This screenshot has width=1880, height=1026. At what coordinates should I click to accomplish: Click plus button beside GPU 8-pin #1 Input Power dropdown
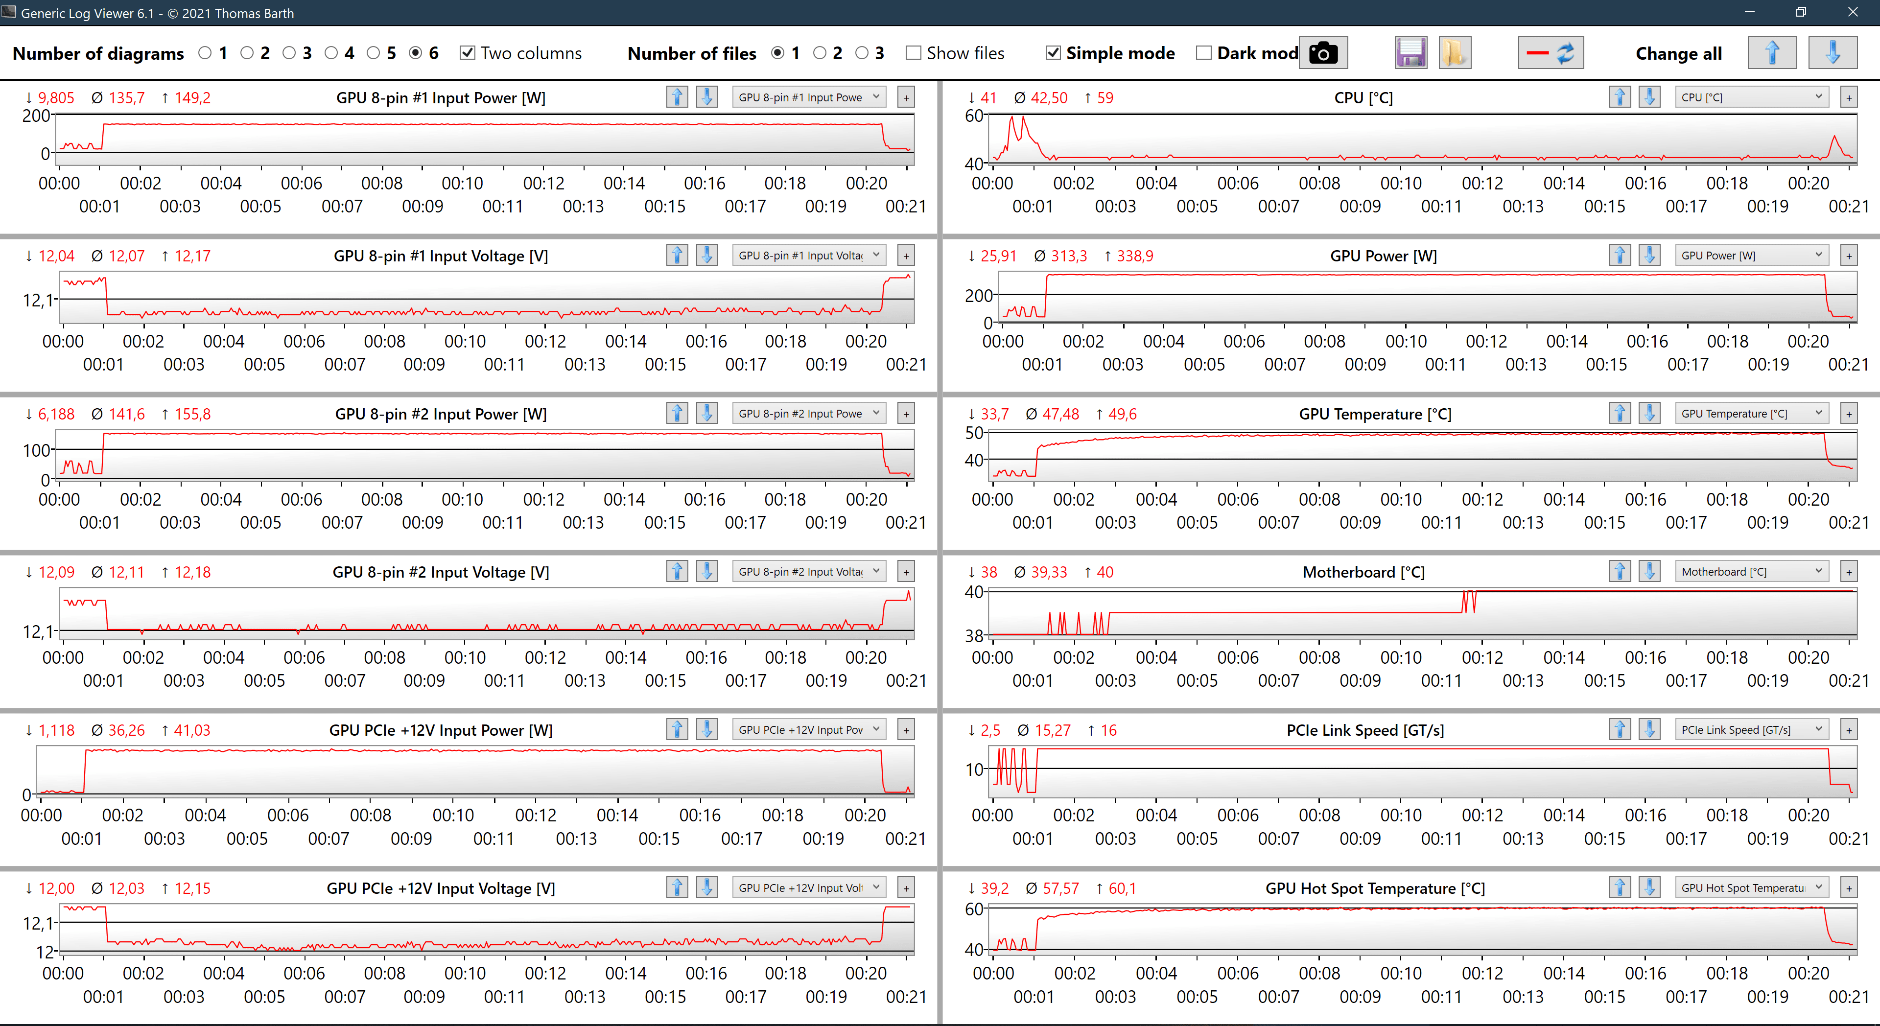[906, 97]
